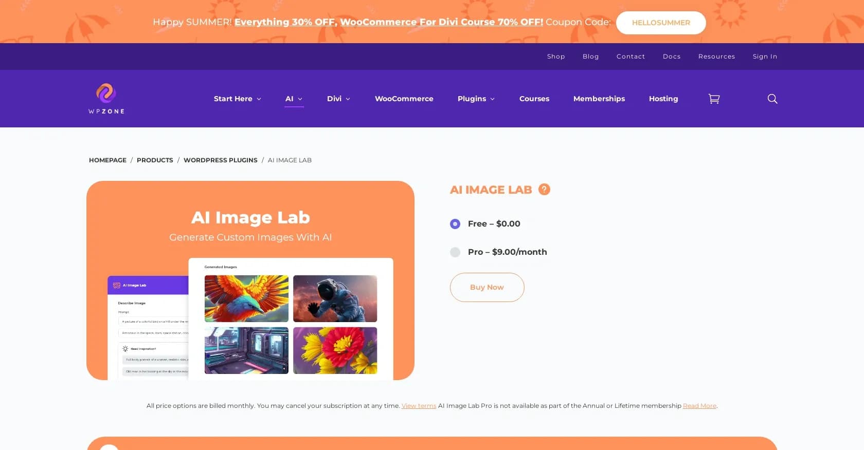Open the Resources link

tap(717, 57)
